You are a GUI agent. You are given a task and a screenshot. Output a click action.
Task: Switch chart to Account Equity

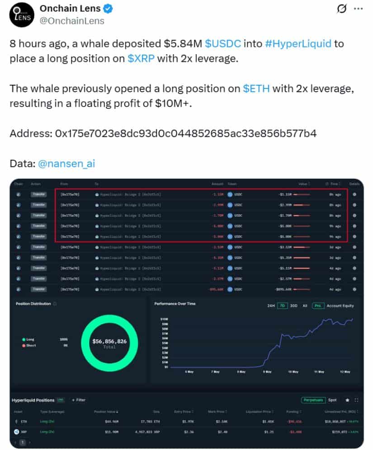pyautogui.click(x=340, y=306)
